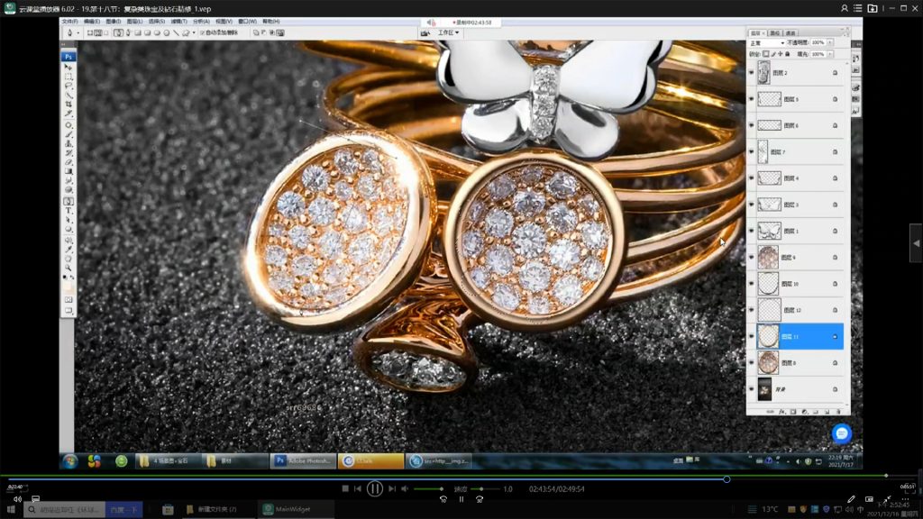The image size is (923, 519).
Task: Click the blue chat bubble icon
Action: 841,433
